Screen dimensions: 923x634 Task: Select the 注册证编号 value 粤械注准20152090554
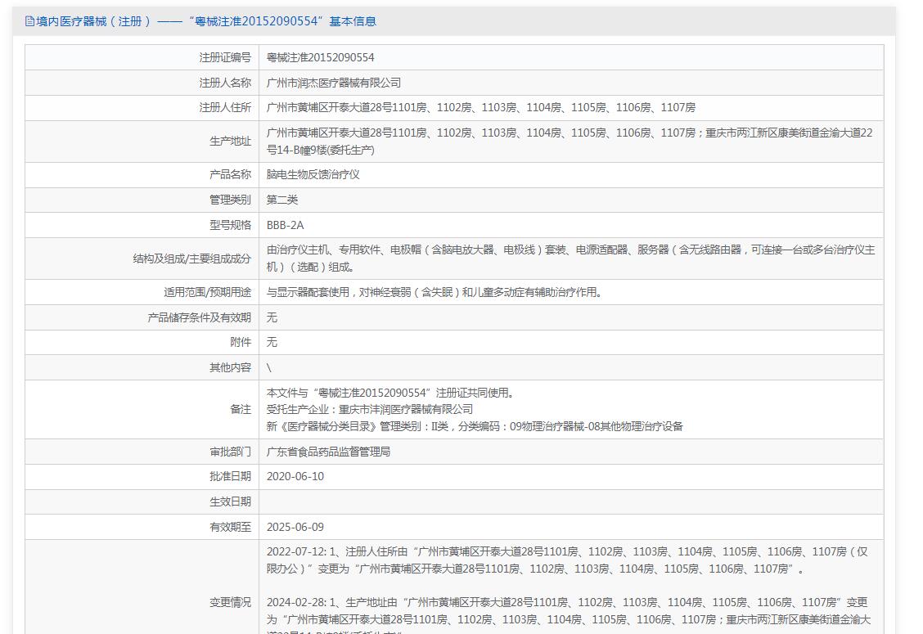coord(321,57)
